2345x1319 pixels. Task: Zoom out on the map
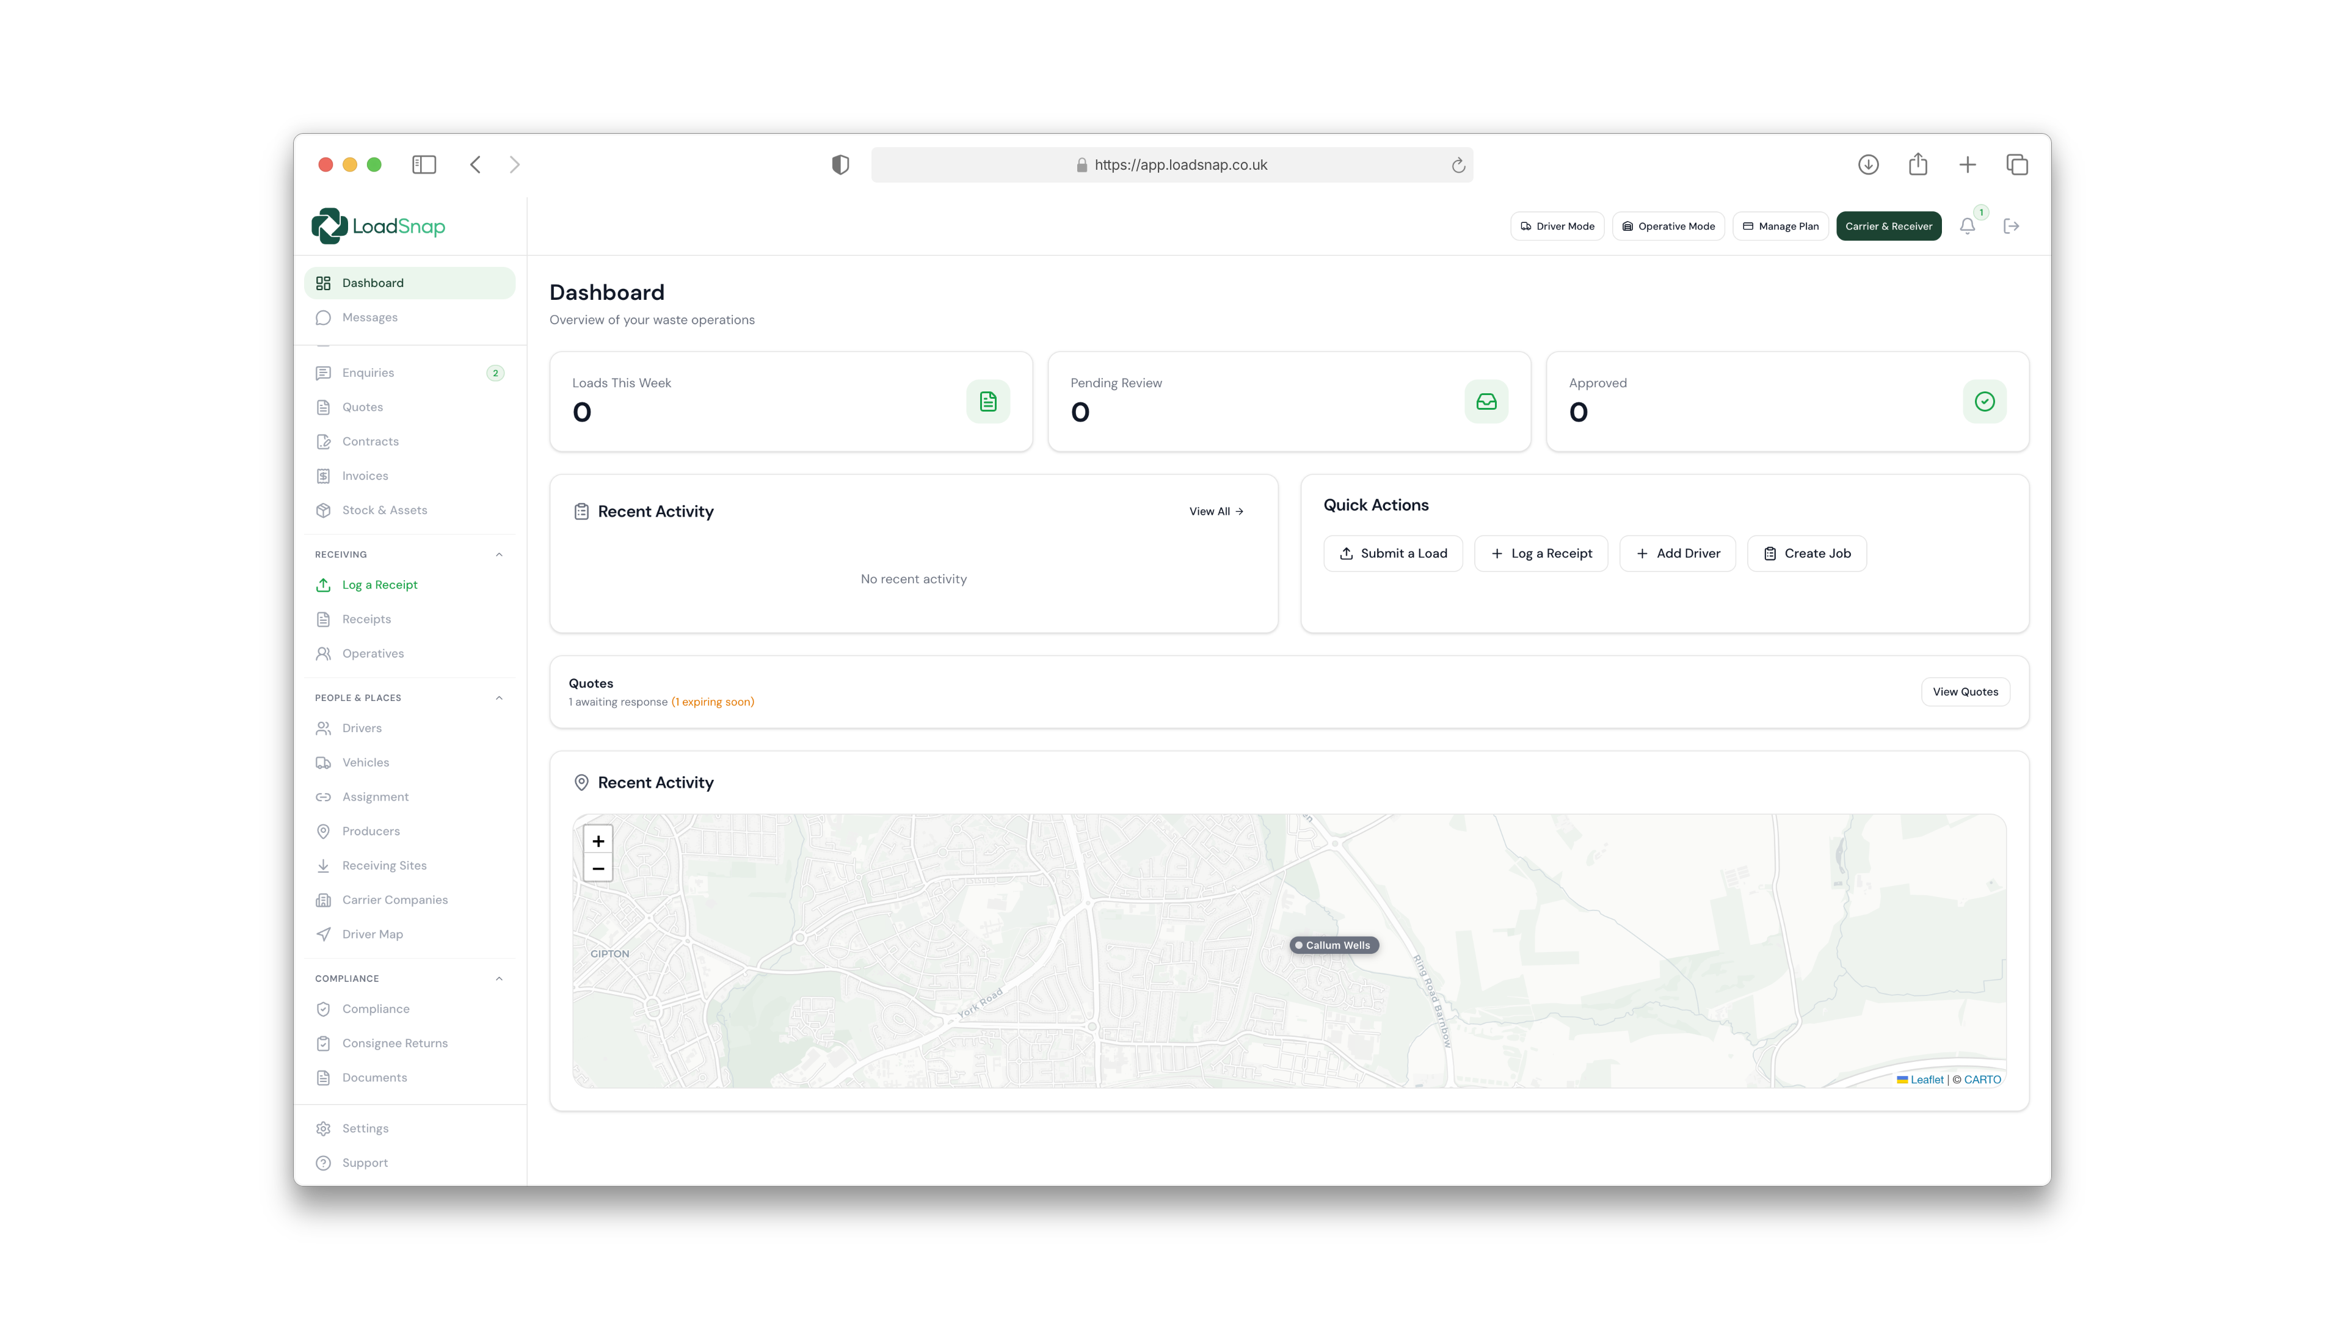(598, 868)
